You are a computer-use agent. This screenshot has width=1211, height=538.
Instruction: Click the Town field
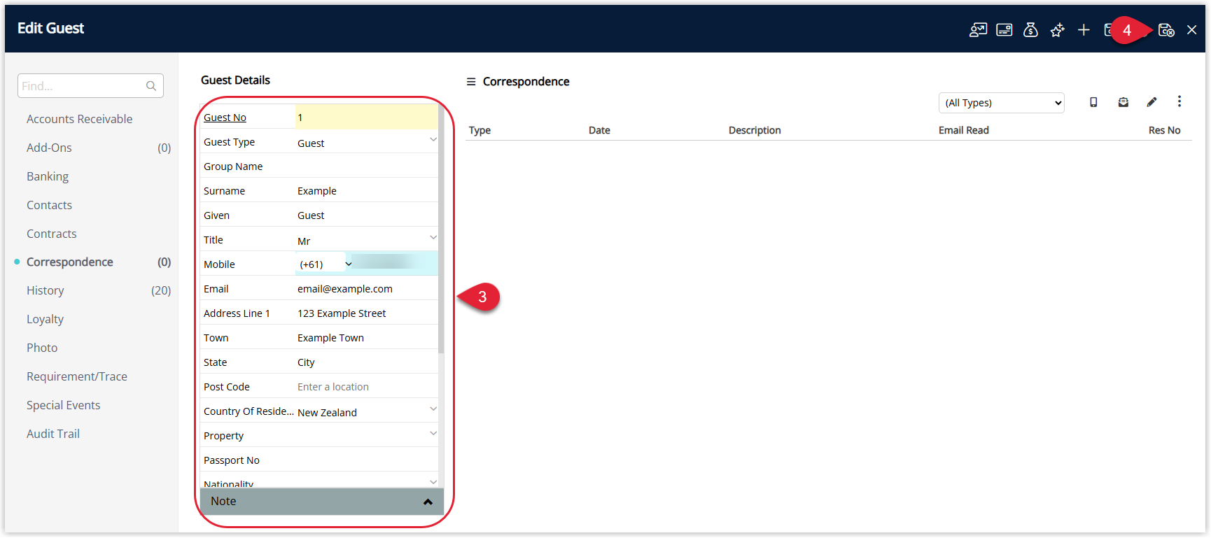(366, 337)
